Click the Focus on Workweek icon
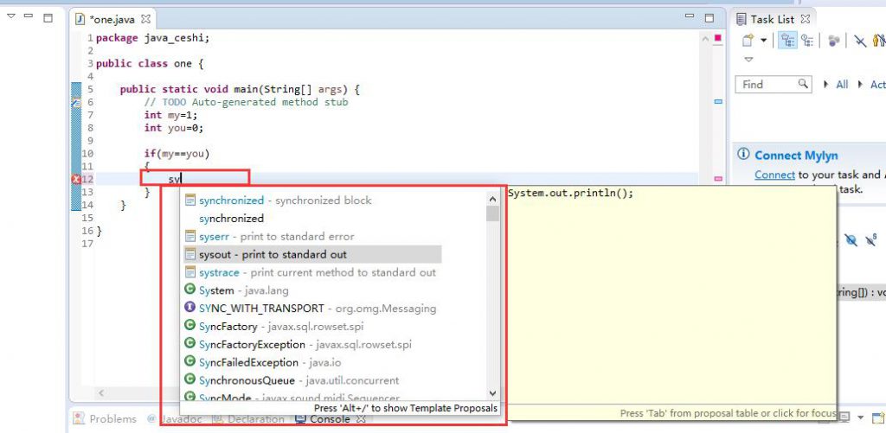This screenshot has width=886, height=433. pos(833,41)
